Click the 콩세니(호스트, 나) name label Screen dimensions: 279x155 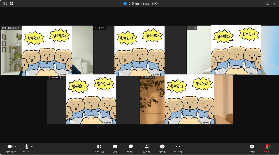pos(11,28)
